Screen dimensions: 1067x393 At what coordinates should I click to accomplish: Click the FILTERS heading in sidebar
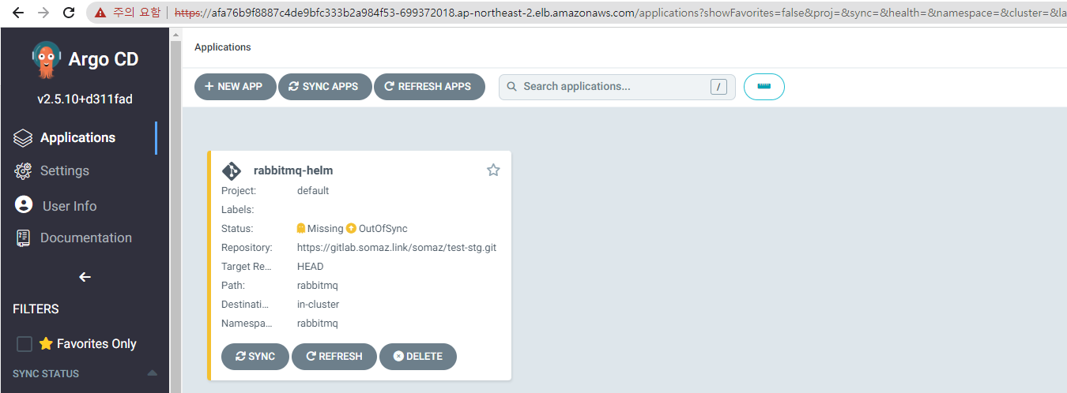coord(36,309)
